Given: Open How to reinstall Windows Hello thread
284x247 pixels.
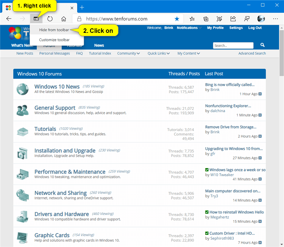Looking at the screenshot, I should 236,212.
